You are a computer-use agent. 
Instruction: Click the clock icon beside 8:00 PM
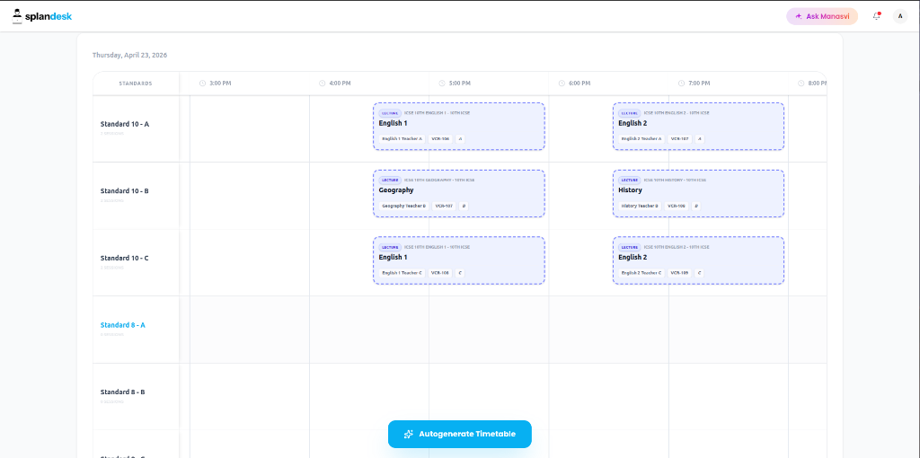click(x=801, y=84)
